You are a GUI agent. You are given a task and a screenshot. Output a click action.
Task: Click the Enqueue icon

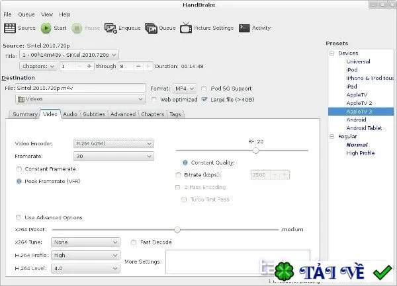click(110, 28)
